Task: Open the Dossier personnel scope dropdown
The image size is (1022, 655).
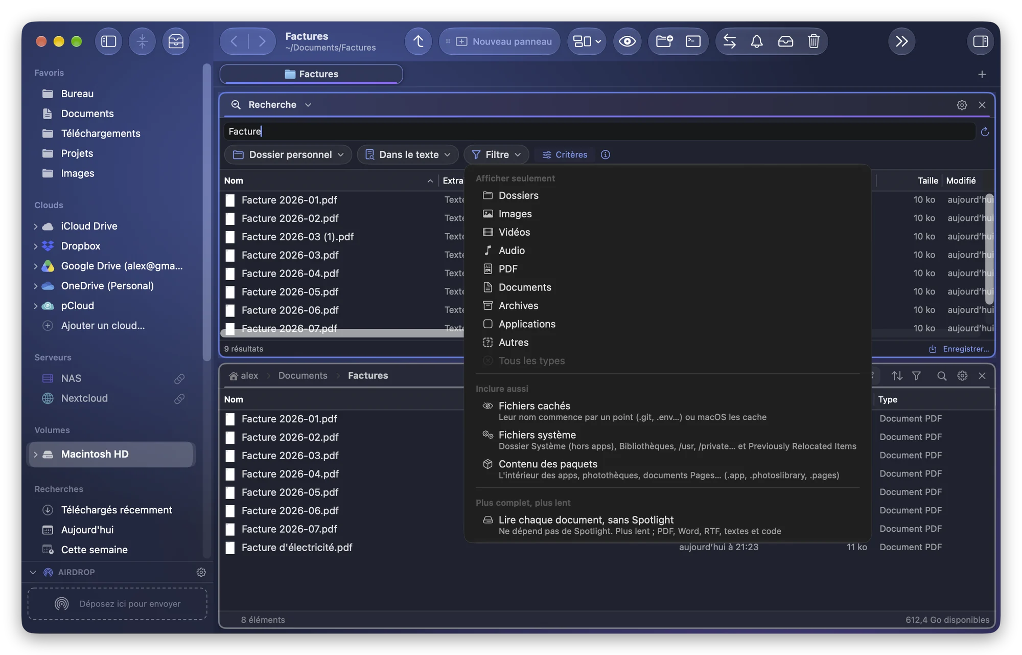Action: coord(288,154)
